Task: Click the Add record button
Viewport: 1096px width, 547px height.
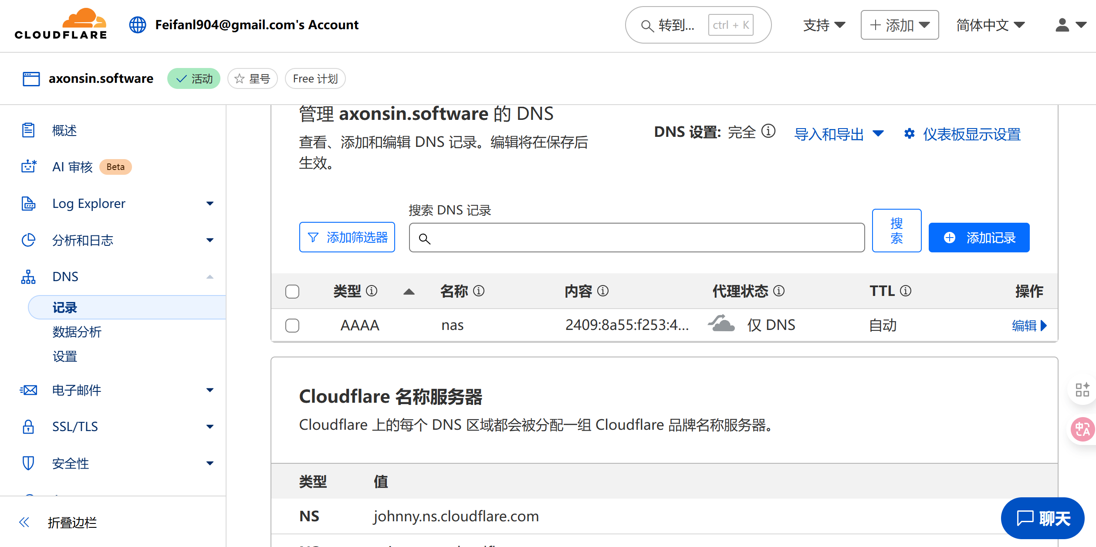Action: pyautogui.click(x=979, y=238)
